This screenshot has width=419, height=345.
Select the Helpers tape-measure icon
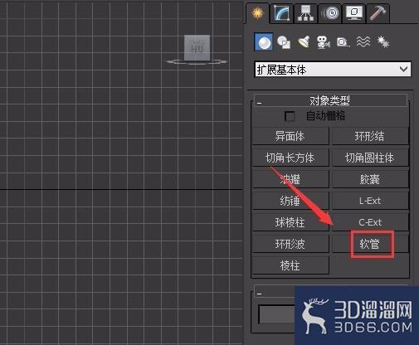(343, 42)
